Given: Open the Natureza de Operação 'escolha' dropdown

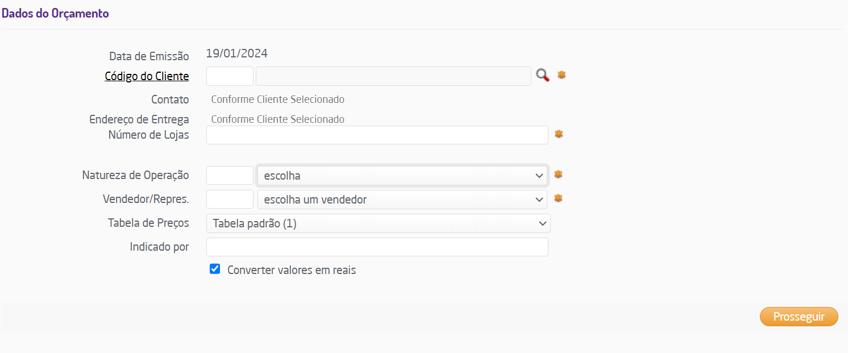Looking at the screenshot, I should pos(402,176).
